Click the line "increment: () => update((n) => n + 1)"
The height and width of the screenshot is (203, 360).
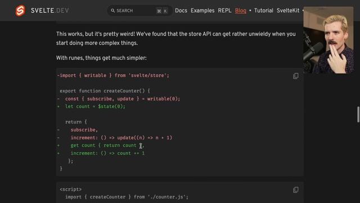point(121,138)
